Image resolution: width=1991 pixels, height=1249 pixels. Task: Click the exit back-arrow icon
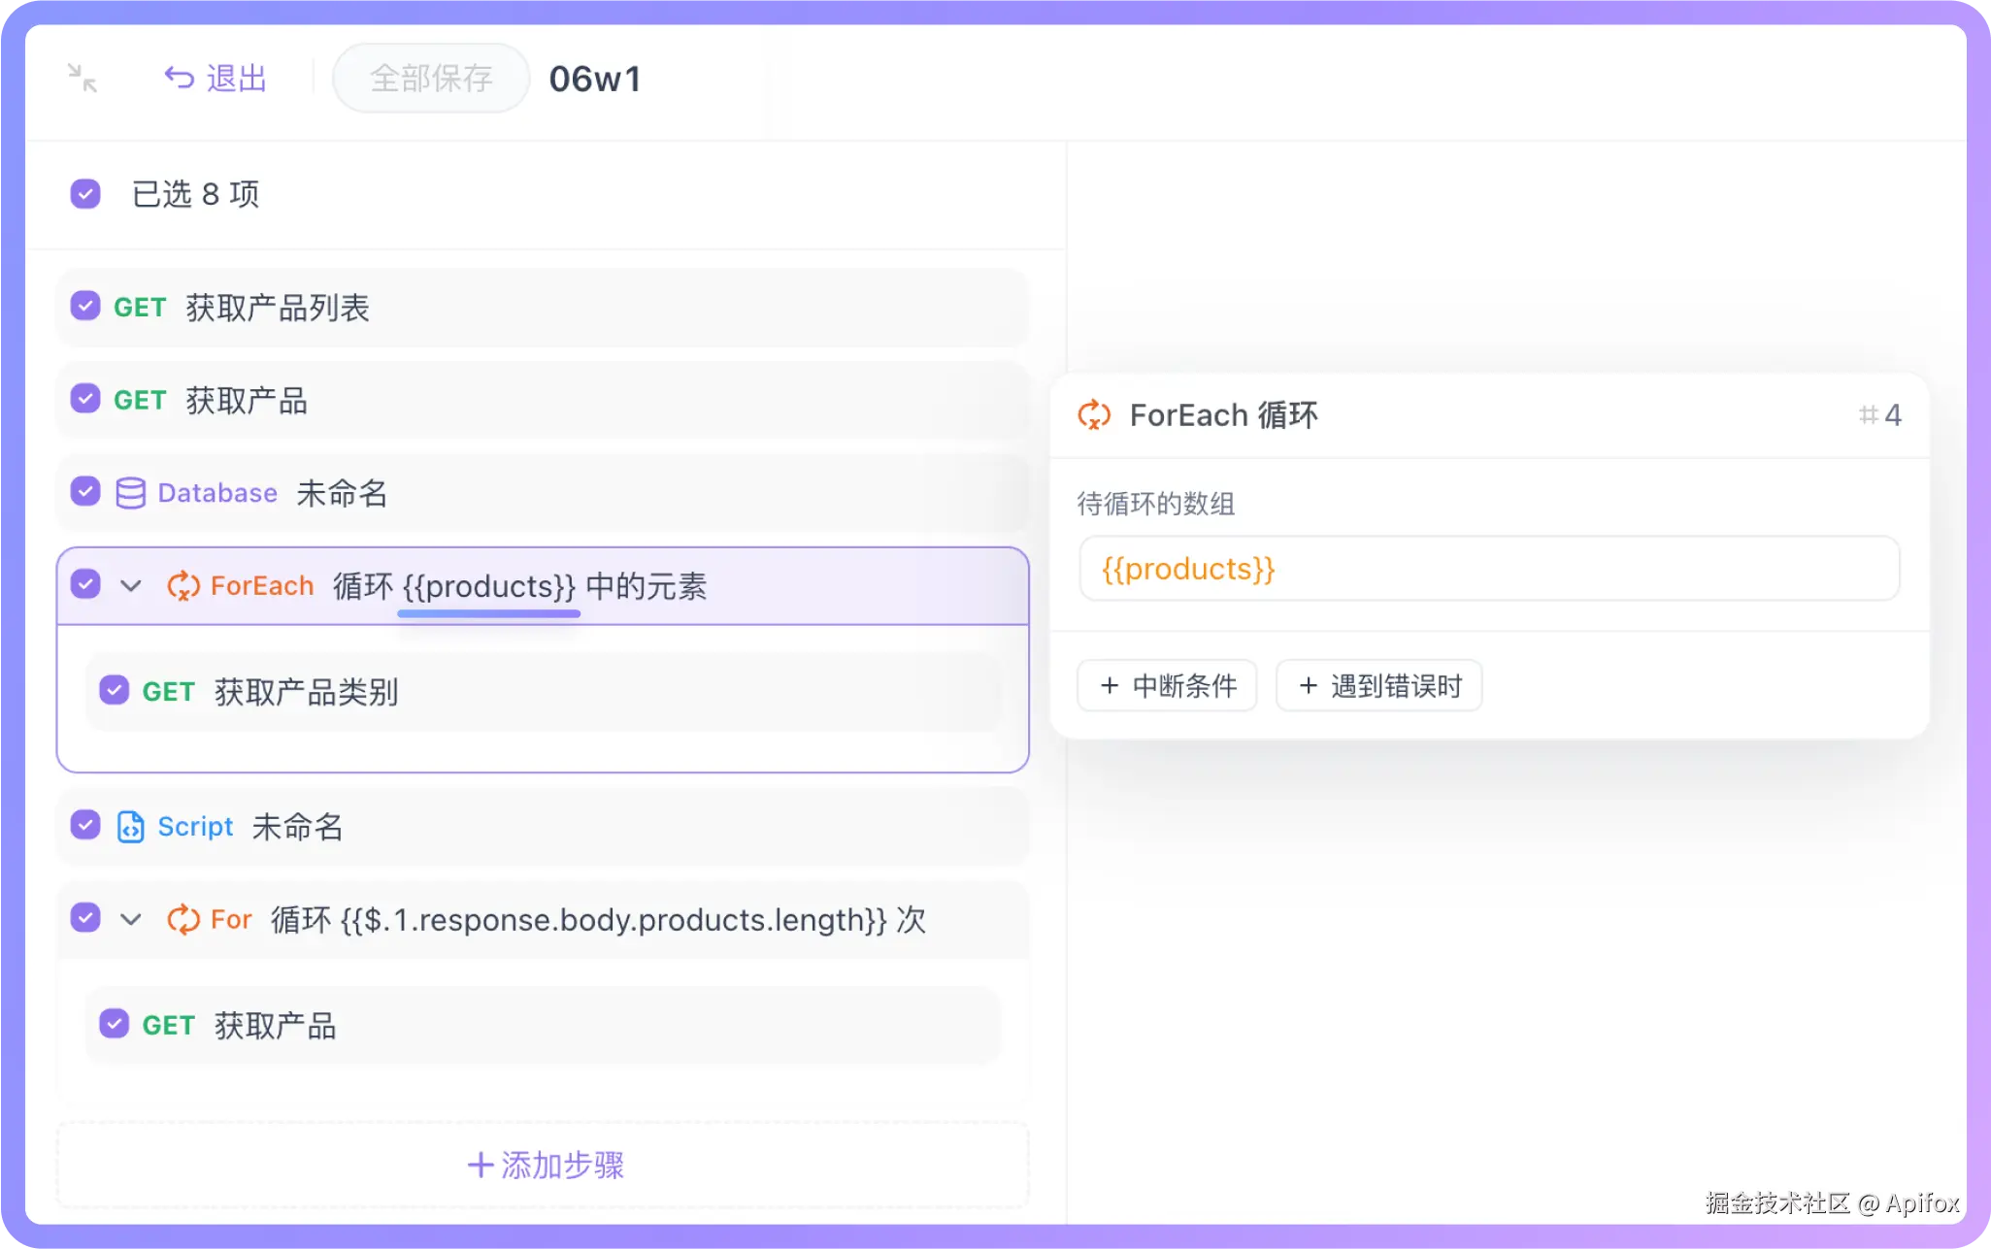(180, 78)
